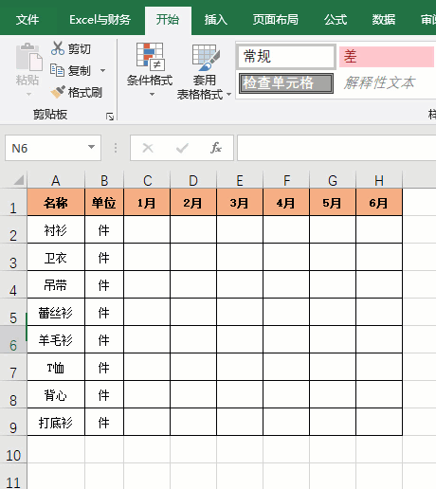Screen dimensions: 436x489
Task: Expand Conditional Formatting dropdown arrow
Action: (152, 94)
